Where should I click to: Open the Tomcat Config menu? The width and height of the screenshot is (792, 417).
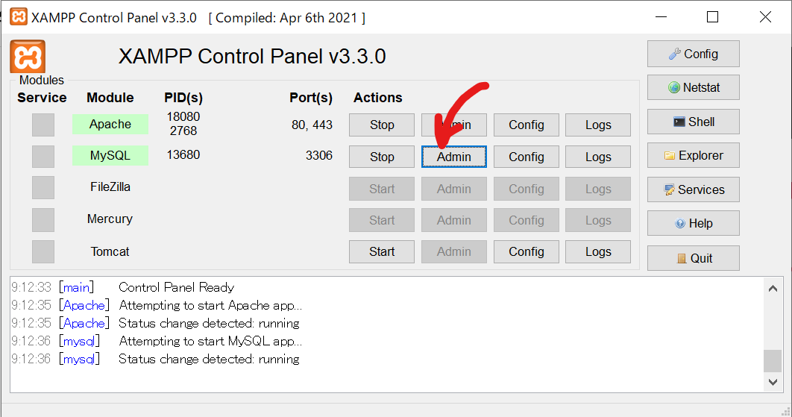(527, 251)
